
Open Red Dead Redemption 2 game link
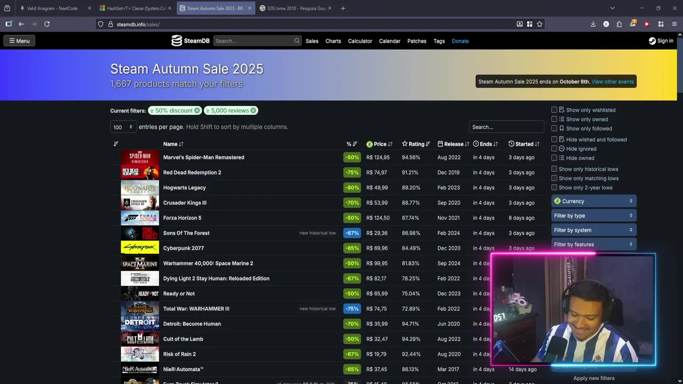click(192, 172)
